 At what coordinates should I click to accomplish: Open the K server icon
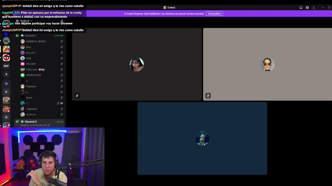point(6,92)
